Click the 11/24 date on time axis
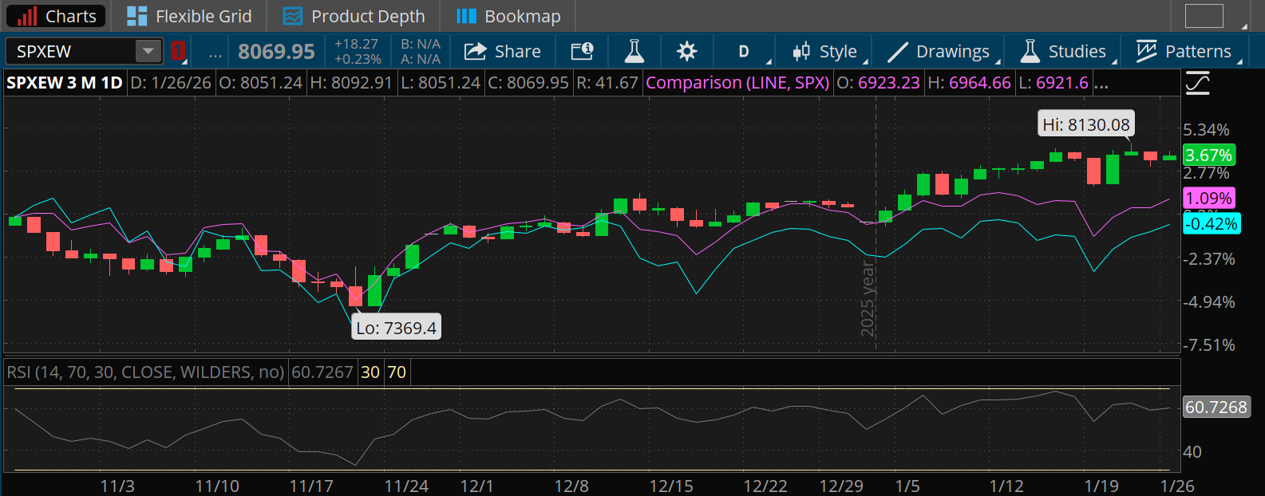 (406, 486)
